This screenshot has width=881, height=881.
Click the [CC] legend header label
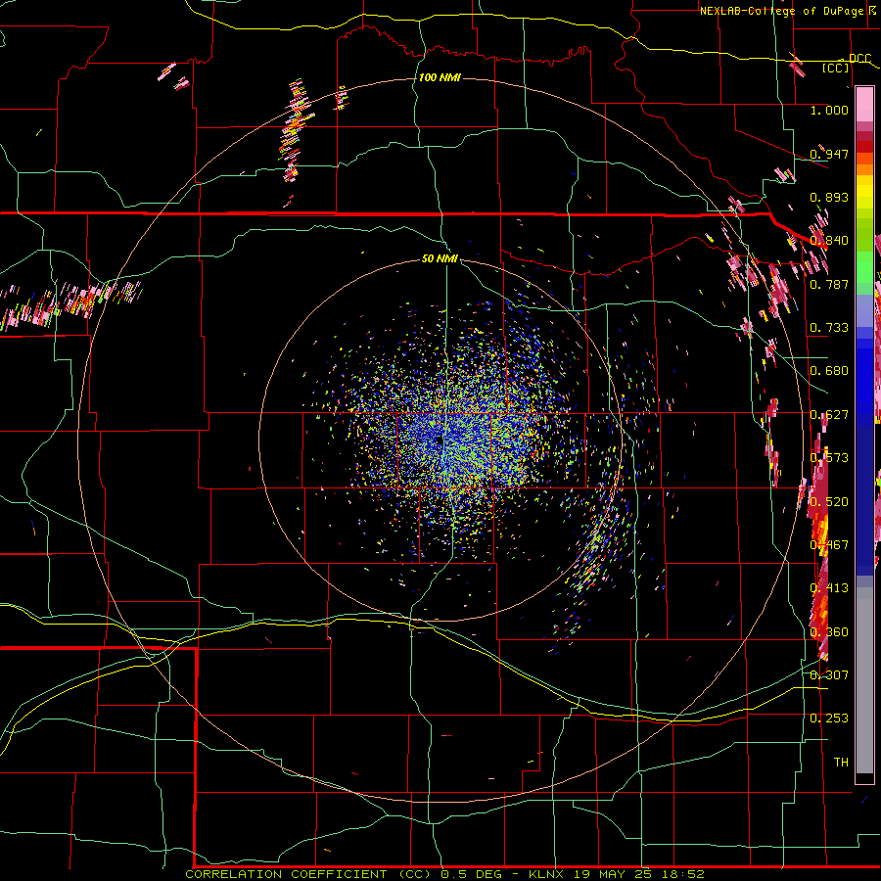pyautogui.click(x=836, y=68)
